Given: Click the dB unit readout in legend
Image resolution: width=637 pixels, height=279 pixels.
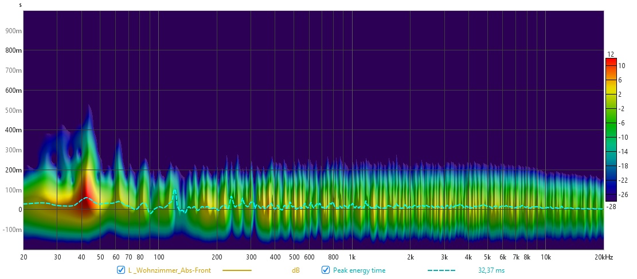Looking at the screenshot, I should click(296, 270).
